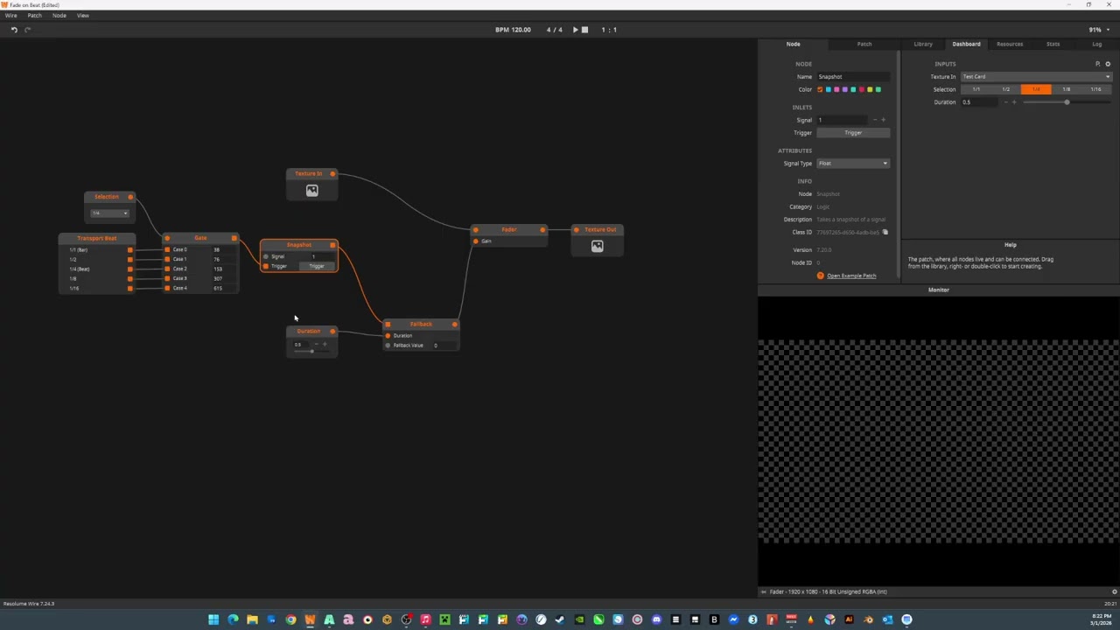This screenshot has height=630, width=1120.
Task: Click the output port of the Duration node
Action: (332, 332)
